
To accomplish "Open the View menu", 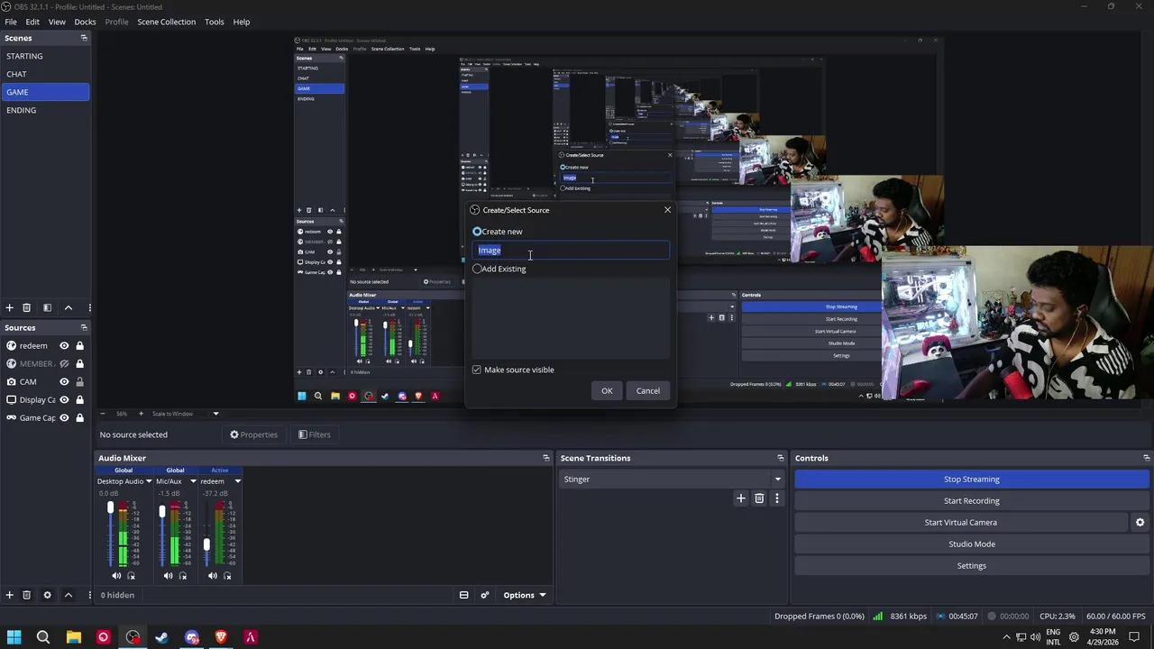I will pyautogui.click(x=57, y=22).
